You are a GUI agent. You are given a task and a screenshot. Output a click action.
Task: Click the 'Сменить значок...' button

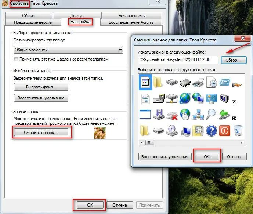(x=41, y=133)
